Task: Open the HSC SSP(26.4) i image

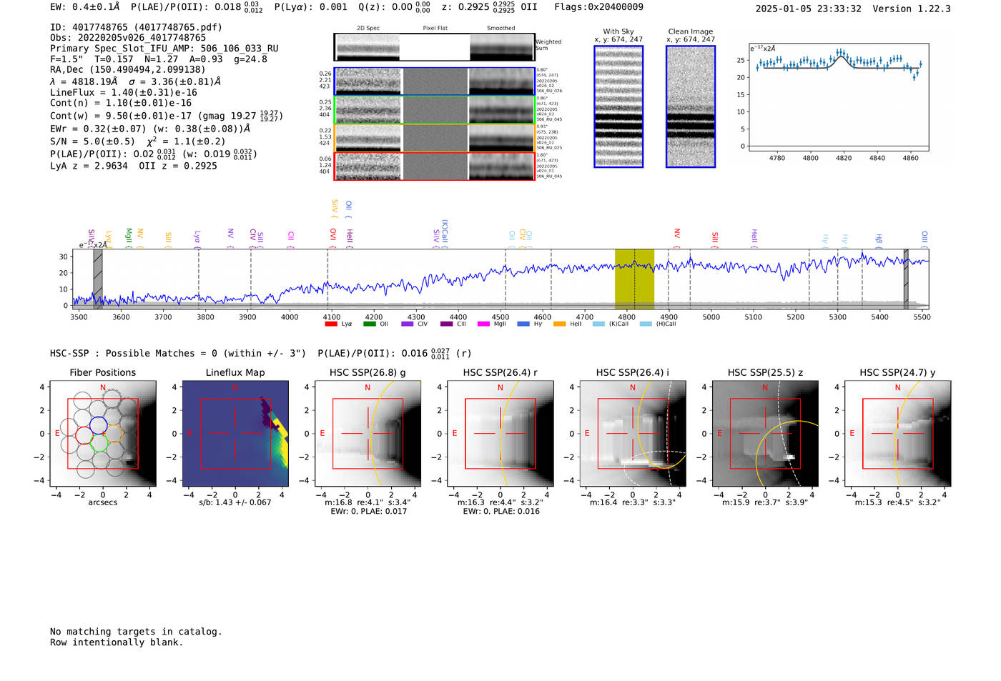Action: 633,434
